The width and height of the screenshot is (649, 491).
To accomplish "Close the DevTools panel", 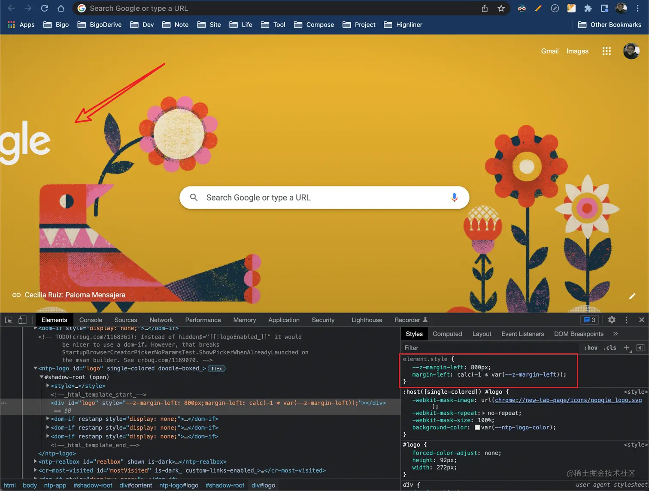I will (642, 320).
